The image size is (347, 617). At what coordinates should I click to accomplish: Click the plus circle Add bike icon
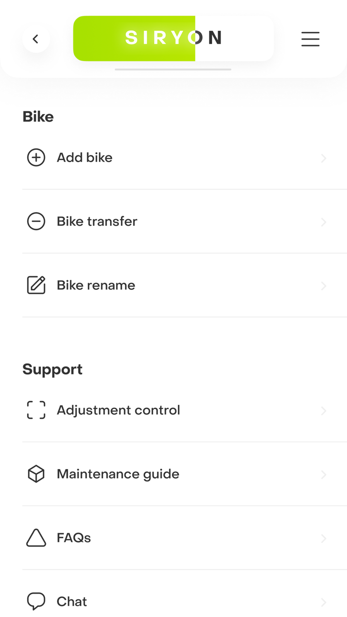pyautogui.click(x=36, y=158)
